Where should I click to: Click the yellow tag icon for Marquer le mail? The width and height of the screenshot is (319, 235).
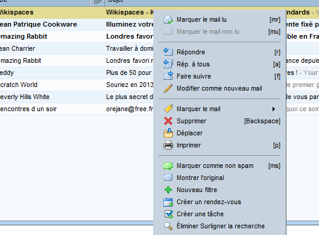[x=168, y=109]
